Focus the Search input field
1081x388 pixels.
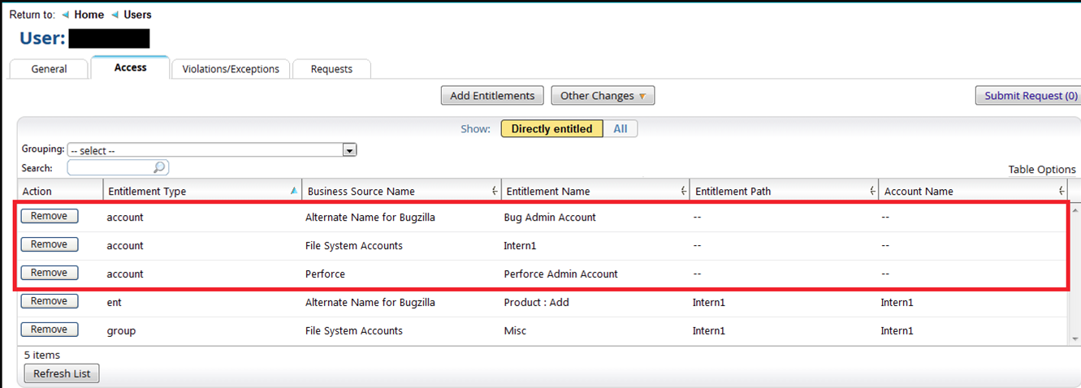pyautogui.click(x=111, y=168)
